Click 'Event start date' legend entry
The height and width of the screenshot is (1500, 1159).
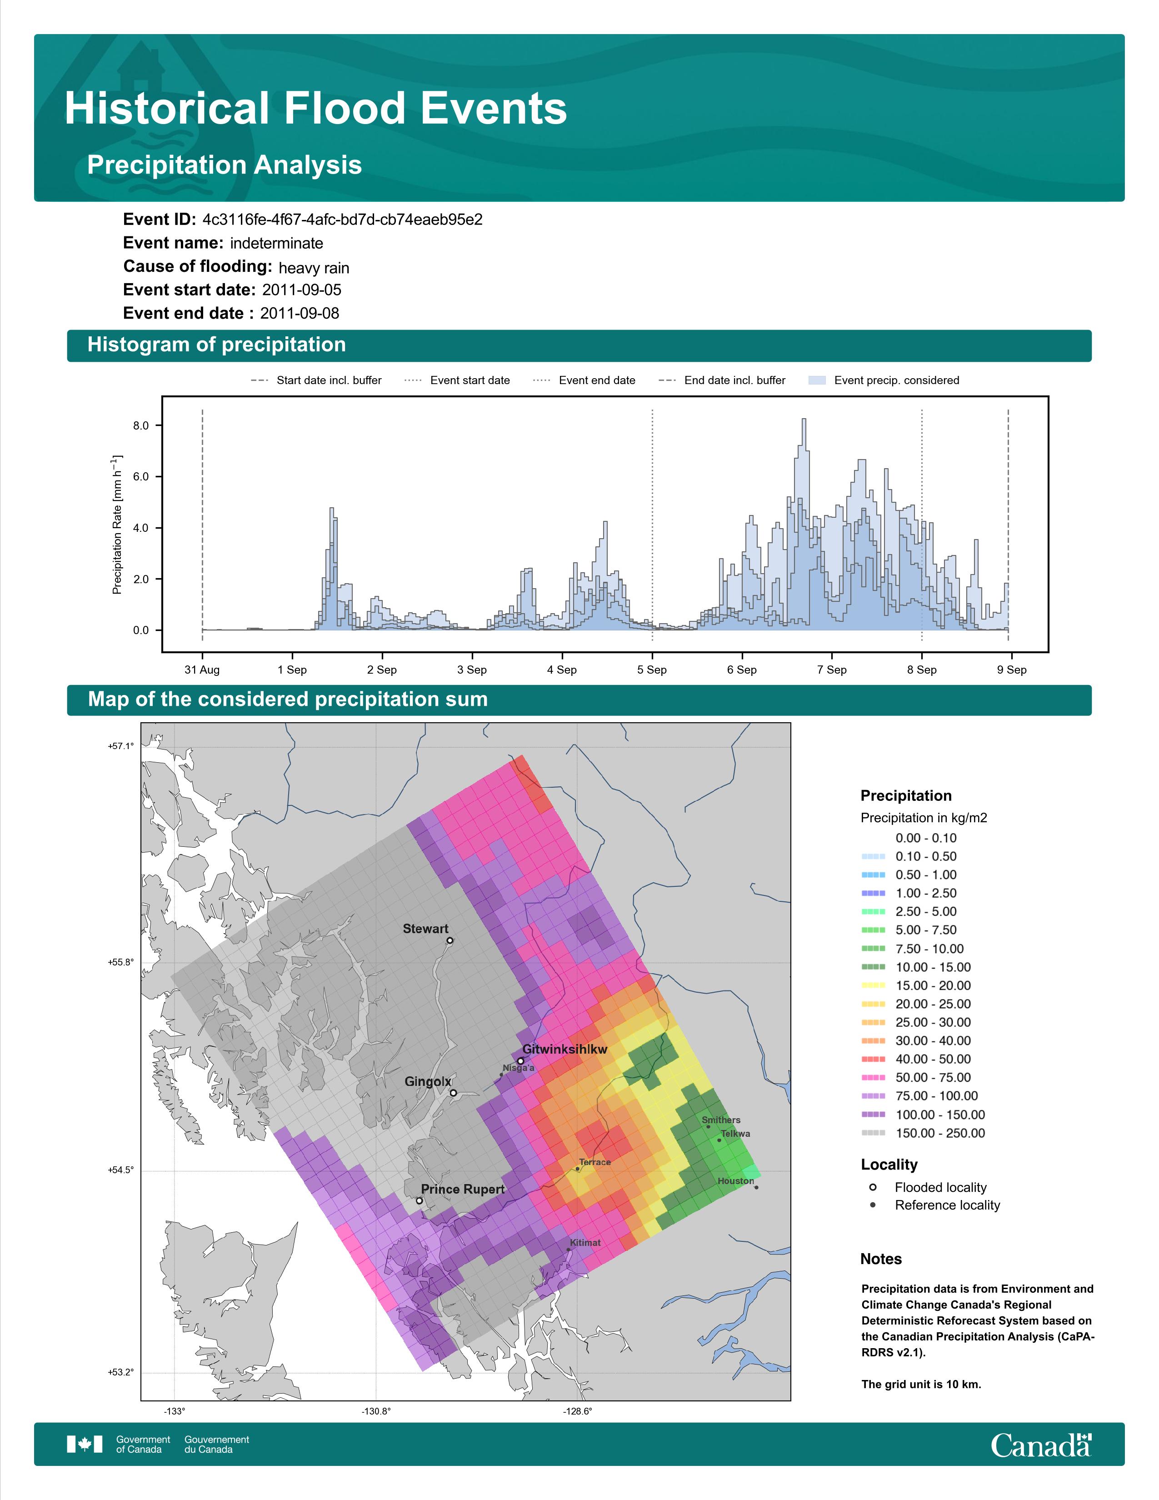[x=457, y=380]
